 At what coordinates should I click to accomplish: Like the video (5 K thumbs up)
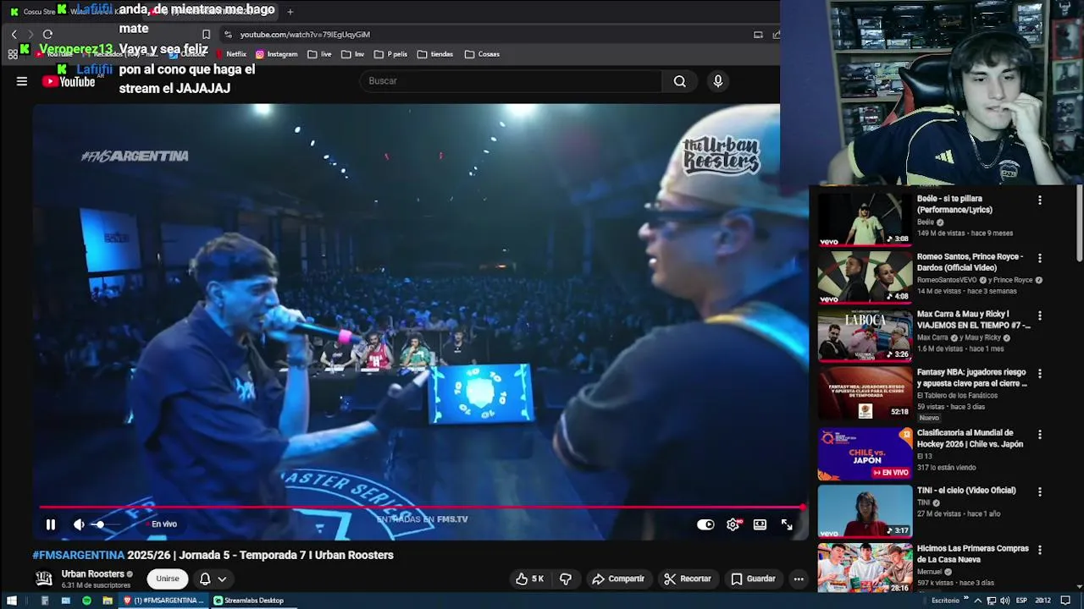pyautogui.click(x=530, y=579)
